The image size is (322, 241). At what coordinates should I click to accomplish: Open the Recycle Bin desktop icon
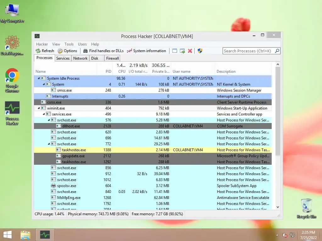coord(307,208)
